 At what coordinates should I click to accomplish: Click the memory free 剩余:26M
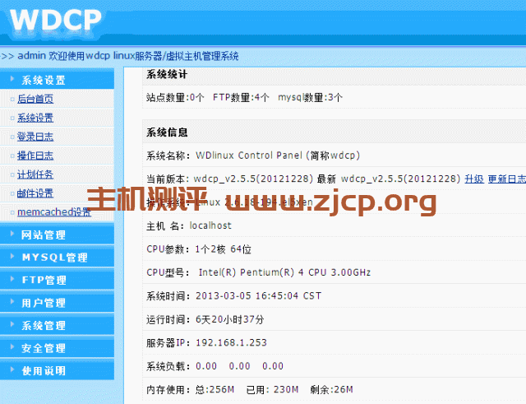tap(331, 389)
